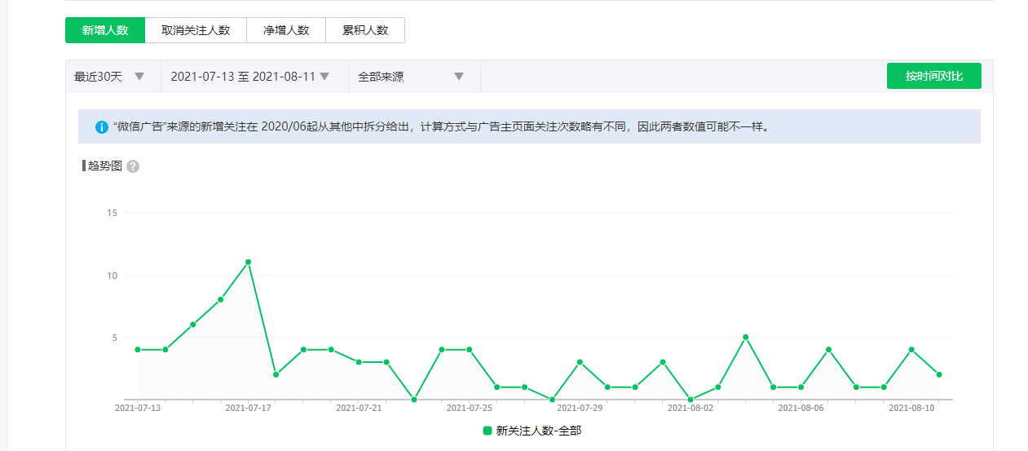Click the data point above 2021-07-29 label
The image size is (1028, 451).
(x=580, y=362)
